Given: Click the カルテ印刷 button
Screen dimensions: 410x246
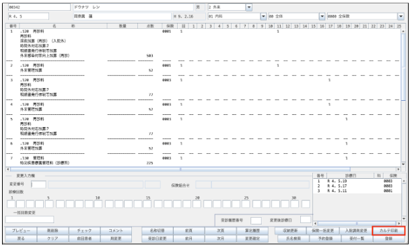Looking at the screenshot, I should click(388, 231).
